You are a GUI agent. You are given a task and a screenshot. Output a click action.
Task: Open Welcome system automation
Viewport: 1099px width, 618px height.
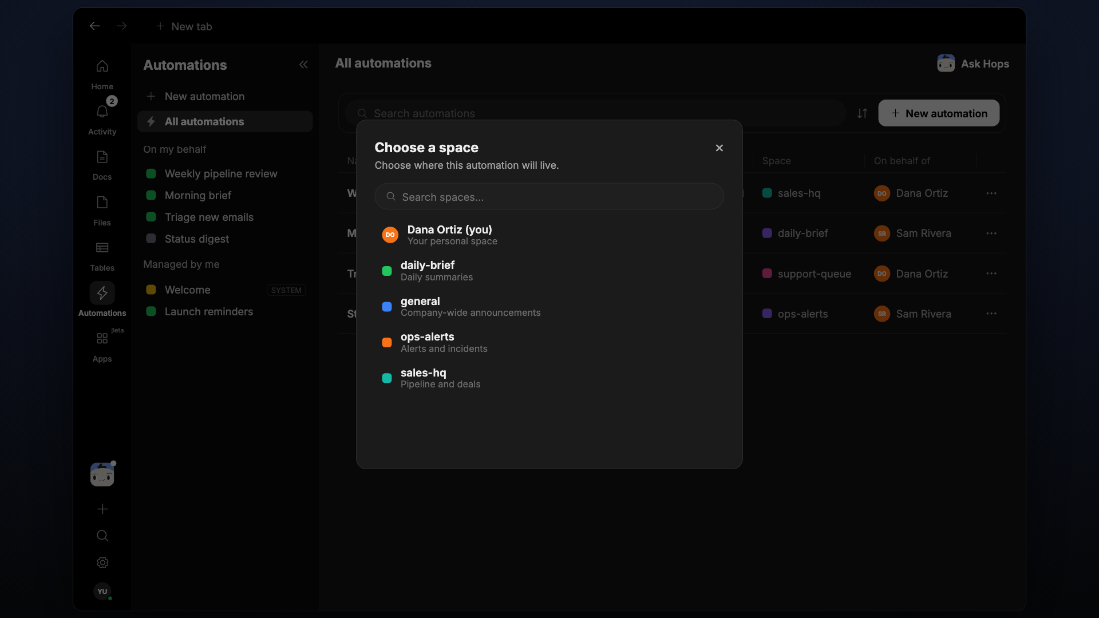point(225,290)
